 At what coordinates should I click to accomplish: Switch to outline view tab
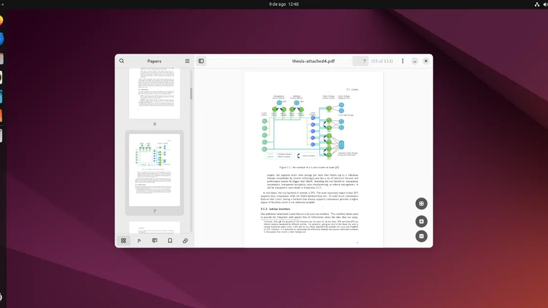139,241
